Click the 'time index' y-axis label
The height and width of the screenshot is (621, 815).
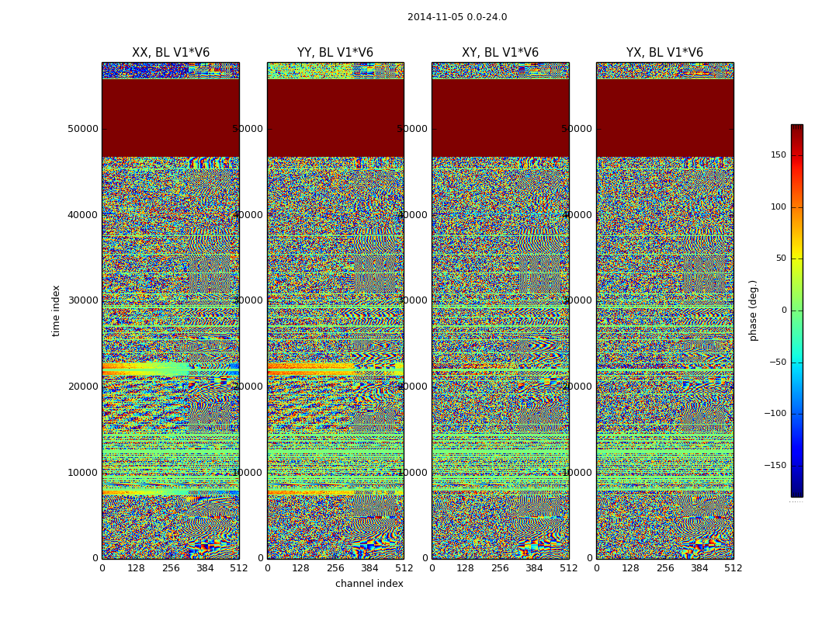coord(56,310)
